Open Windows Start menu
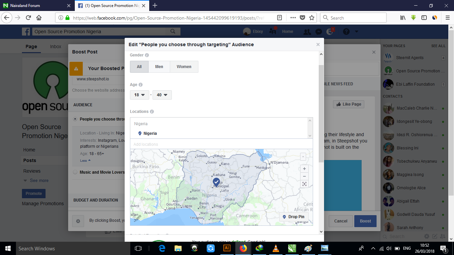454x255 pixels. tap(8, 248)
